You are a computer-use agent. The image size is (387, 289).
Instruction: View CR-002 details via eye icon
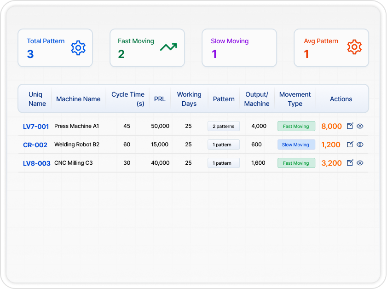coord(360,144)
